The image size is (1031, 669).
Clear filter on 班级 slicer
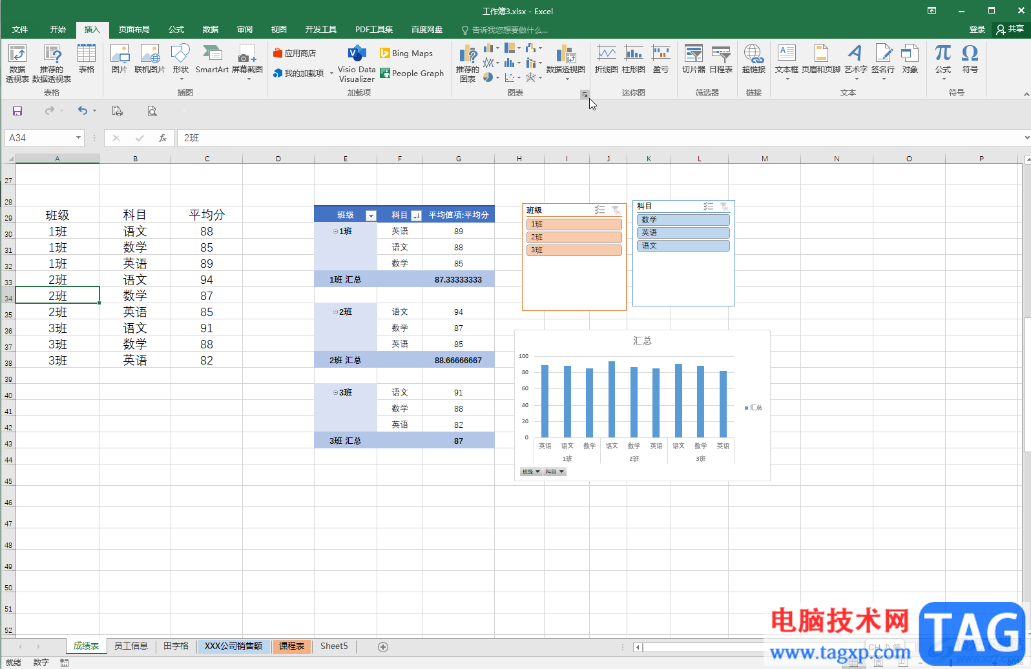click(x=616, y=210)
